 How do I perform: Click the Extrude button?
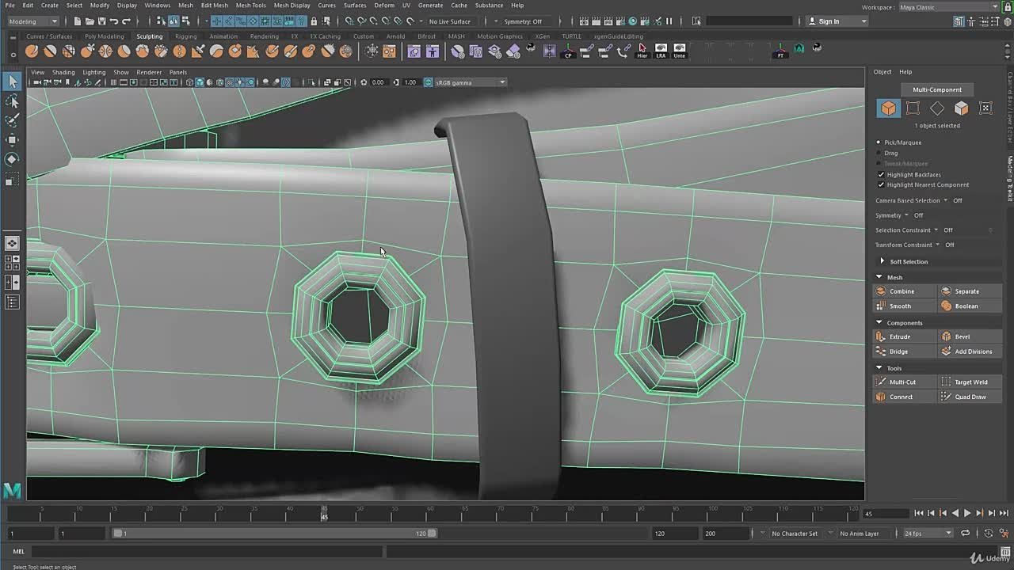pyautogui.click(x=900, y=336)
